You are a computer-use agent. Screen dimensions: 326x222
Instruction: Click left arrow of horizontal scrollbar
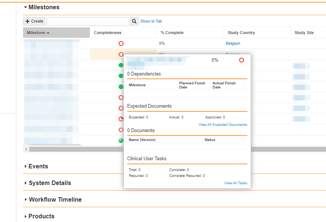pos(26,149)
